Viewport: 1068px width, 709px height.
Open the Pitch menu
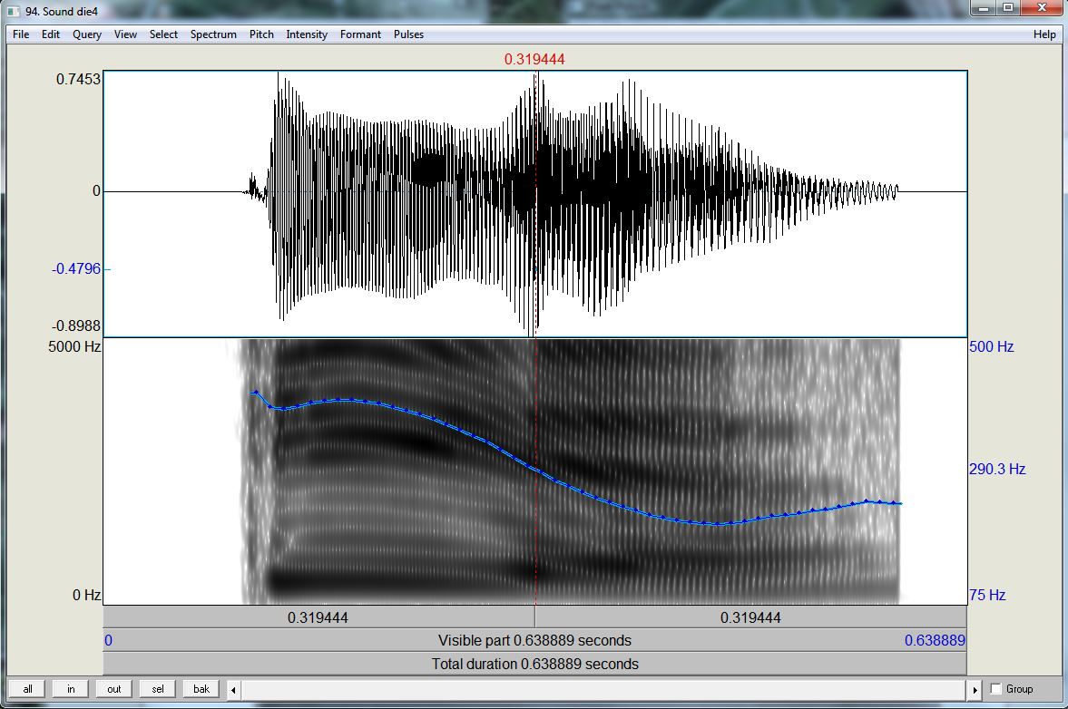click(261, 34)
